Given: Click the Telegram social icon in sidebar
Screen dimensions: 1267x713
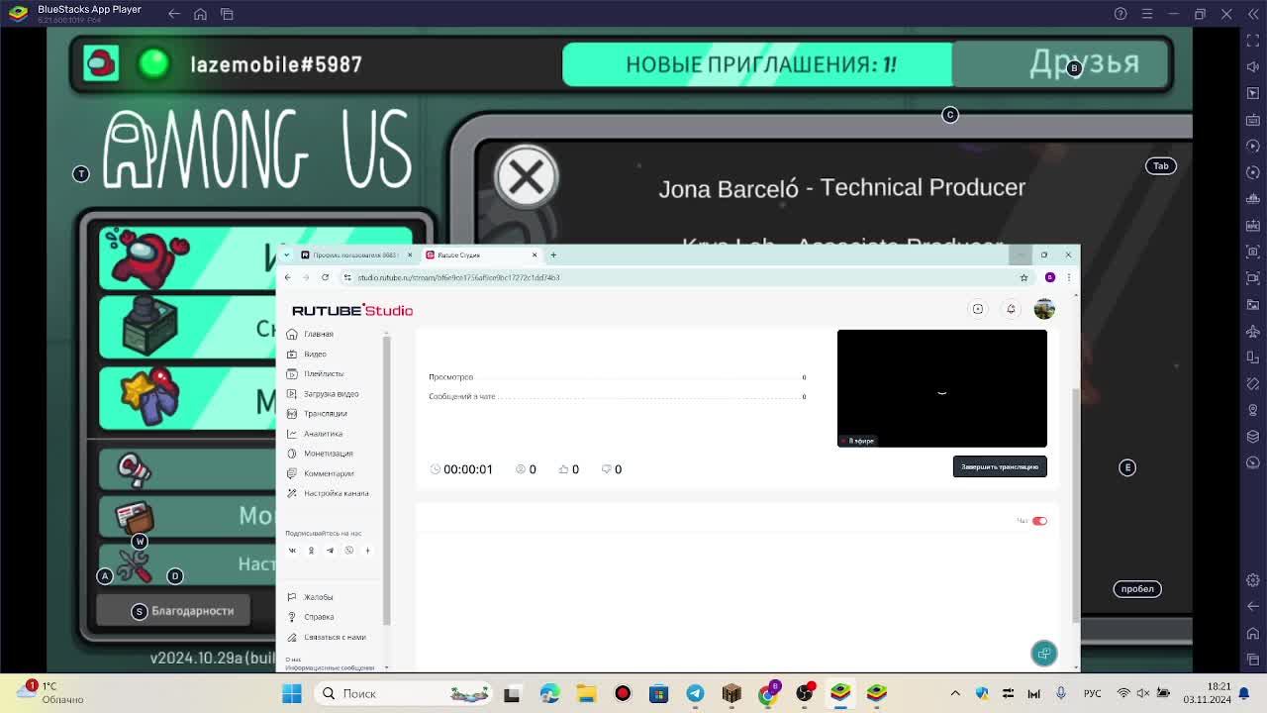Looking at the screenshot, I should (x=330, y=551).
